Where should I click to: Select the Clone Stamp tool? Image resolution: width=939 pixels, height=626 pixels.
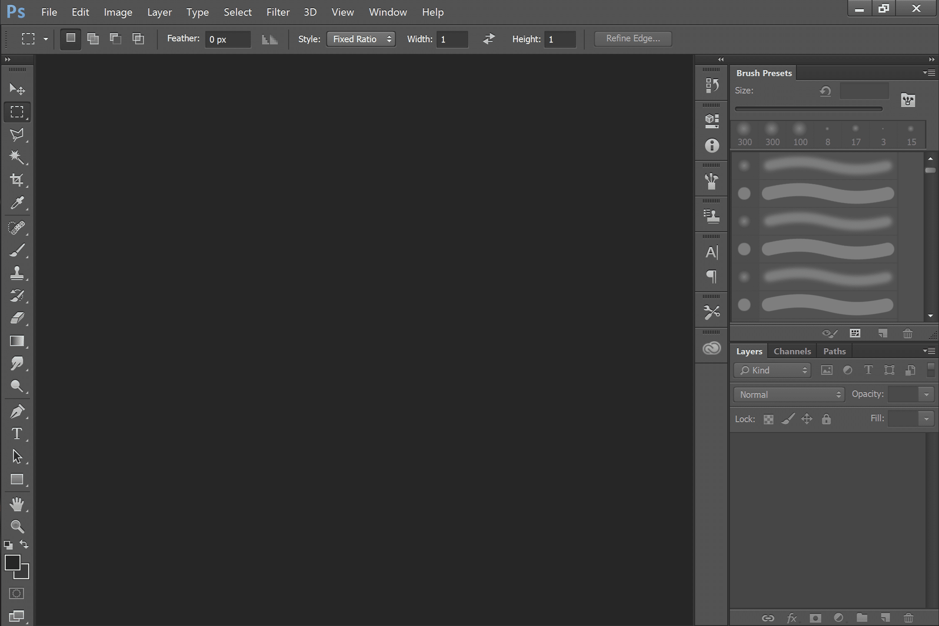point(17,273)
